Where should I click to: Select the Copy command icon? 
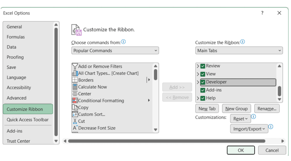pyautogui.click(x=75, y=108)
